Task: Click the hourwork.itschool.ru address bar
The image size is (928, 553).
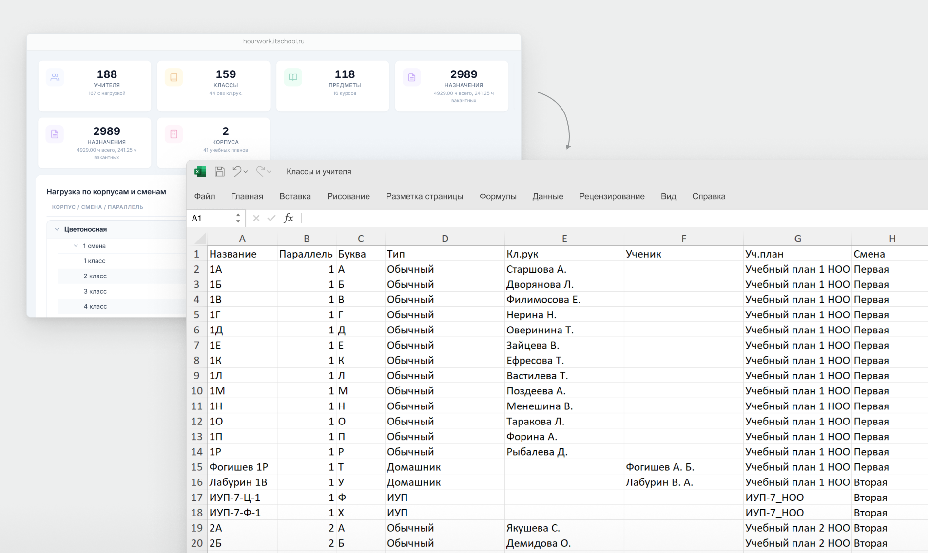Action: [x=274, y=41]
